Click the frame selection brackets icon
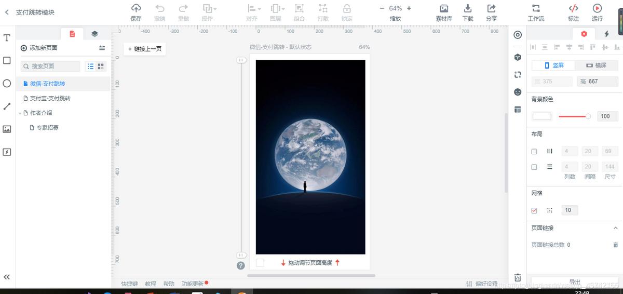623x294 pixels. tap(518, 75)
